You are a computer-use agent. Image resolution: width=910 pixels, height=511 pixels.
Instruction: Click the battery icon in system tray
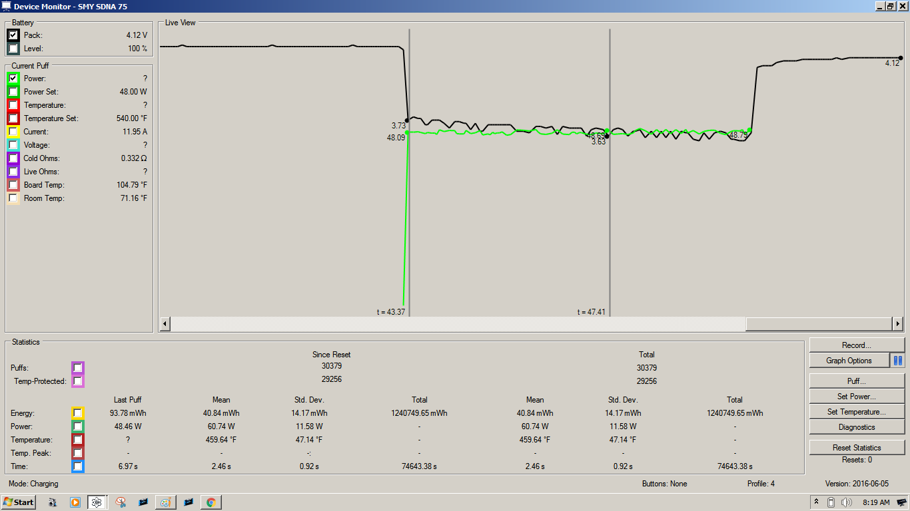[x=831, y=502]
